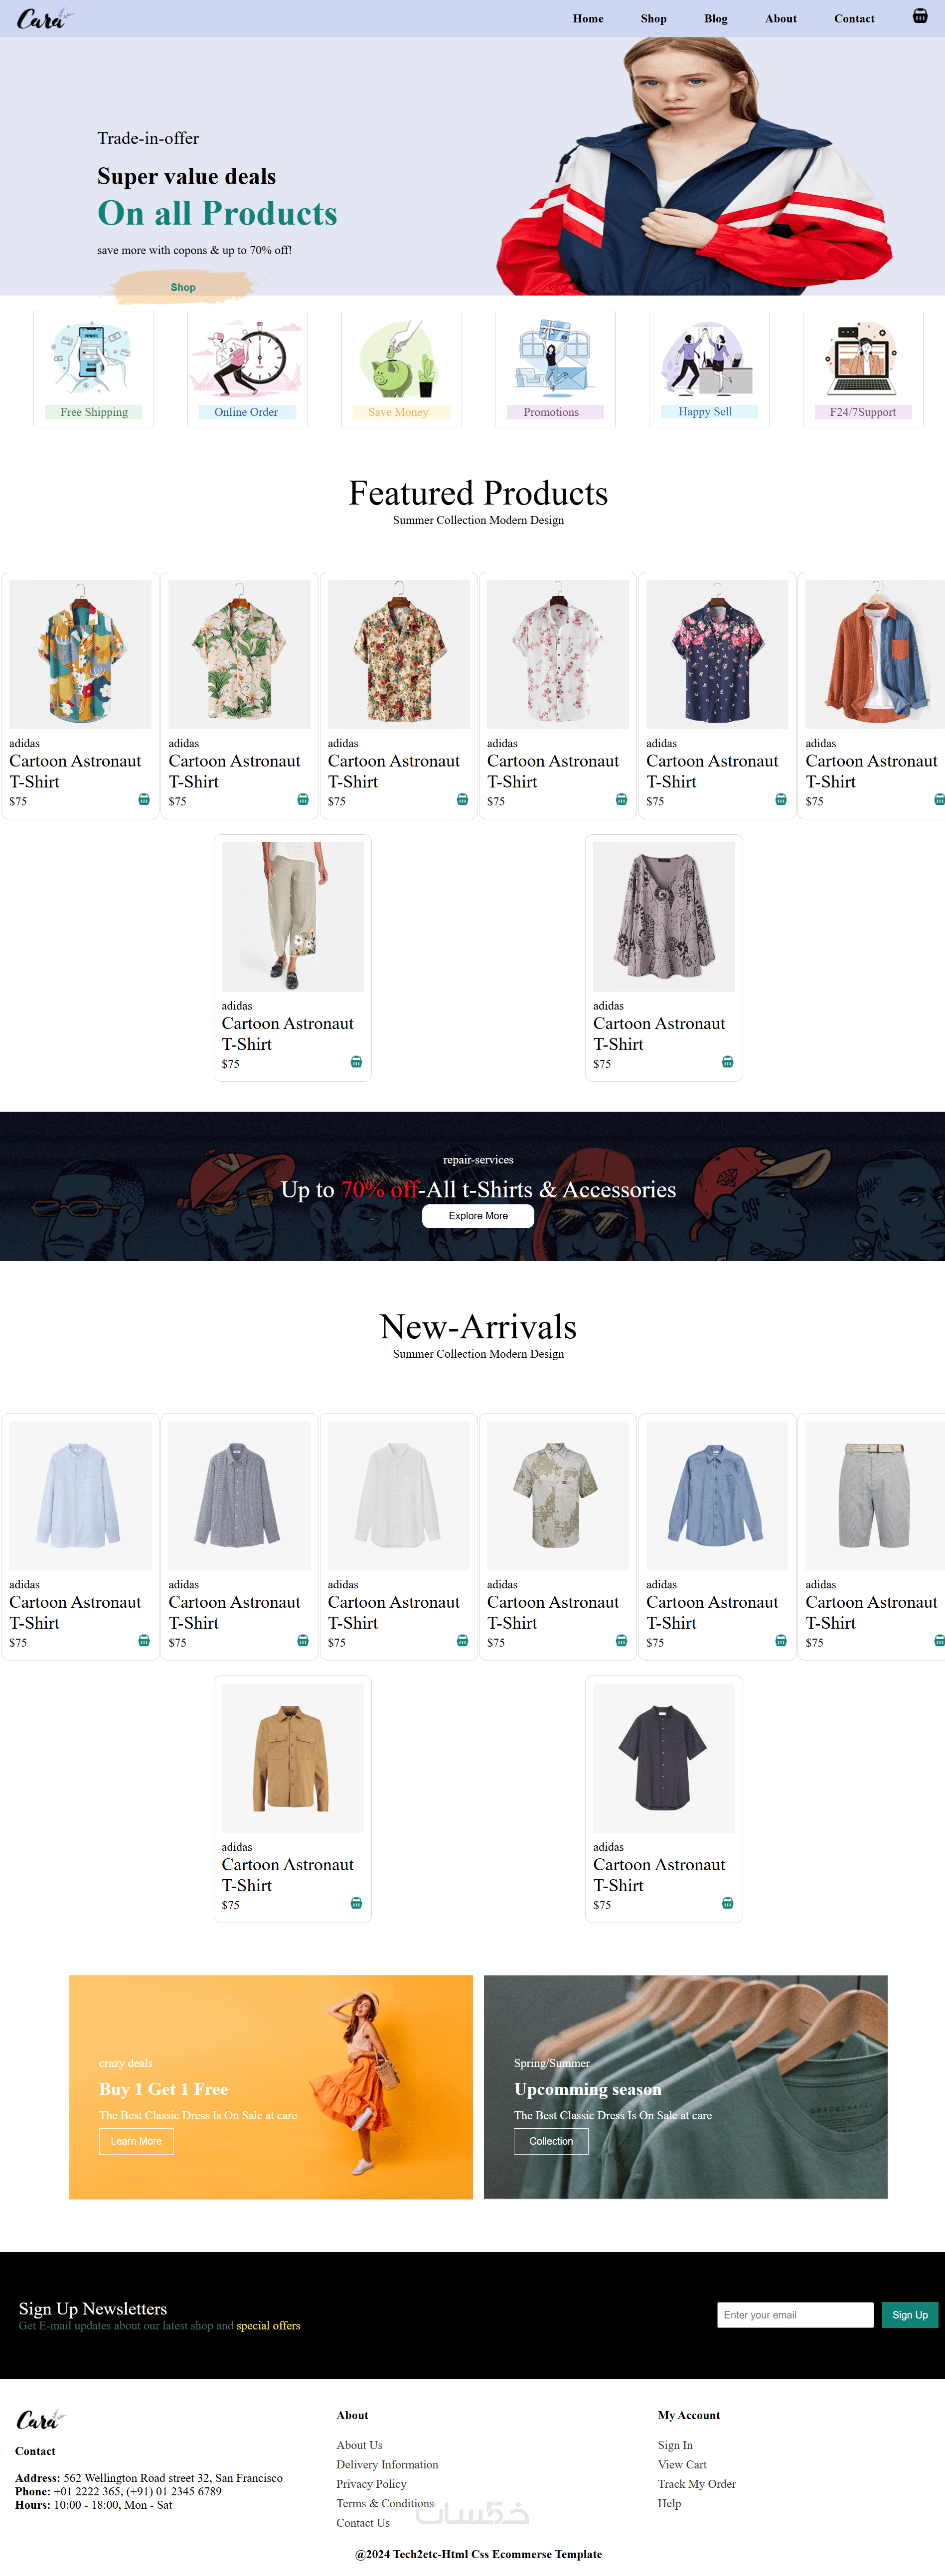The width and height of the screenshot is (945, 2576).
Task: Open the shopping cart icon in header
Action: pyautogui.click(x=919, y=16)
